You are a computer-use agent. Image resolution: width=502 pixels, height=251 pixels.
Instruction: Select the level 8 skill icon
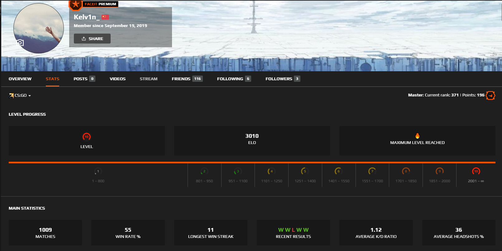click(x=406, y=171)
